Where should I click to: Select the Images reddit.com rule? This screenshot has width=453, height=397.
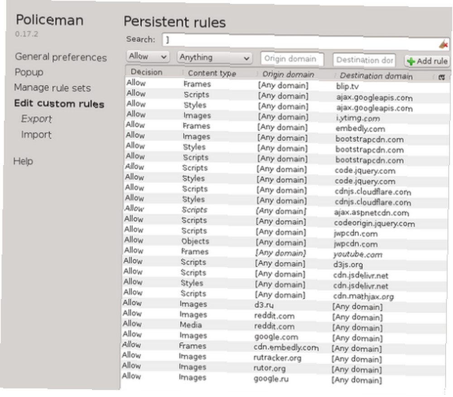tap(284, 315)
